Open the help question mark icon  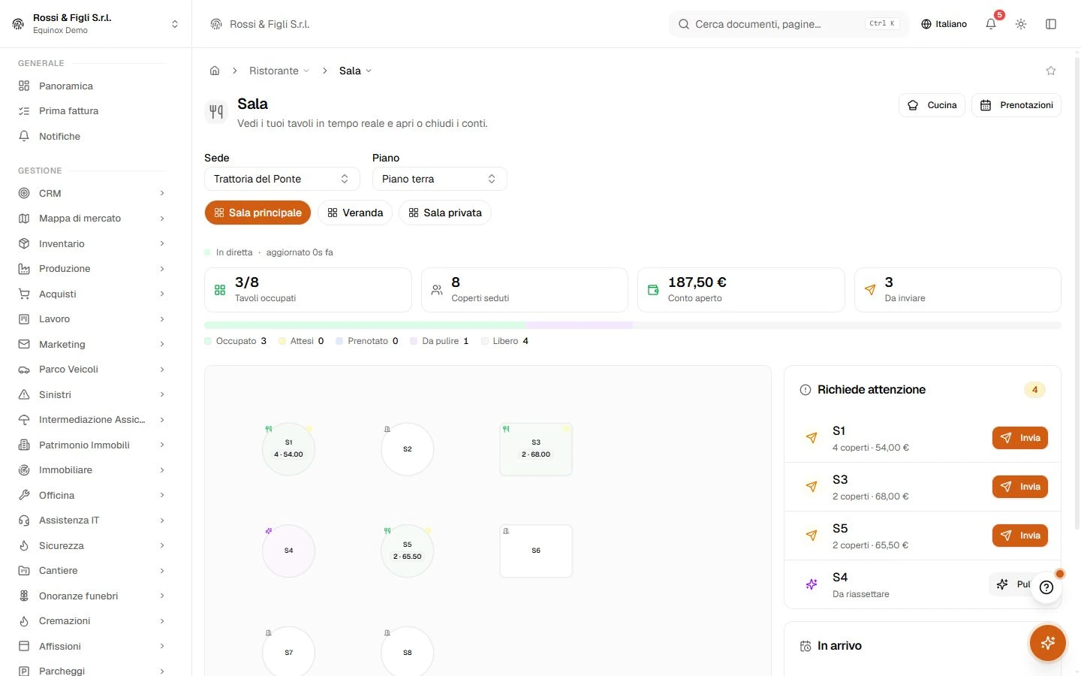1046,588
